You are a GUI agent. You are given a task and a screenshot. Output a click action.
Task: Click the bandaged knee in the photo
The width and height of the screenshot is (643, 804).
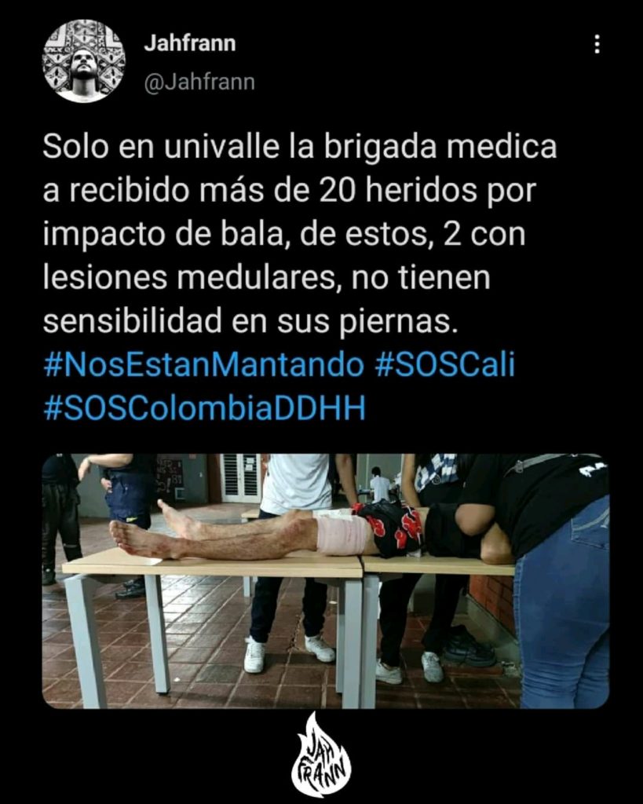point(342,535)
